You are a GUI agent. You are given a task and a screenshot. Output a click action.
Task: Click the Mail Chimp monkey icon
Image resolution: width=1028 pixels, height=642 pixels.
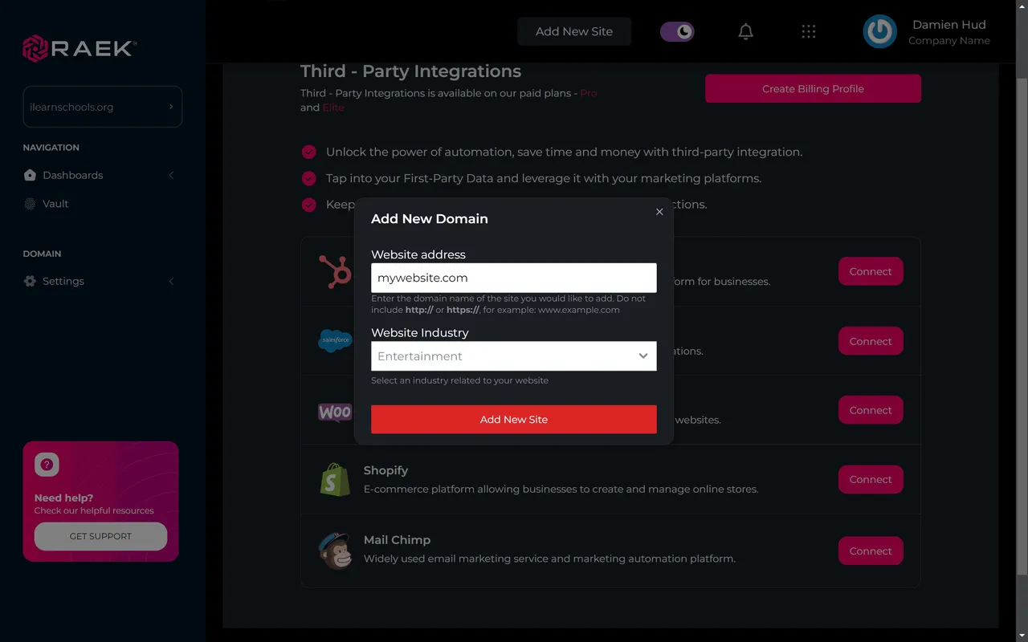(335, 551)
